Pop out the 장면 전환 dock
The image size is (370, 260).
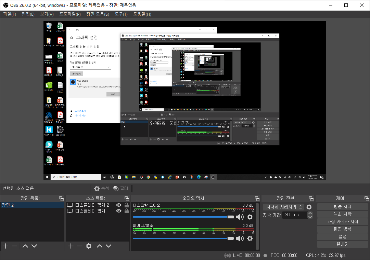311,199
